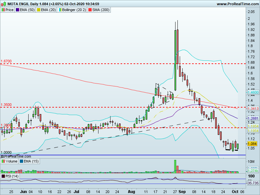
Task: Click the red SMA (200) color swatch
Action: [90, 10]
